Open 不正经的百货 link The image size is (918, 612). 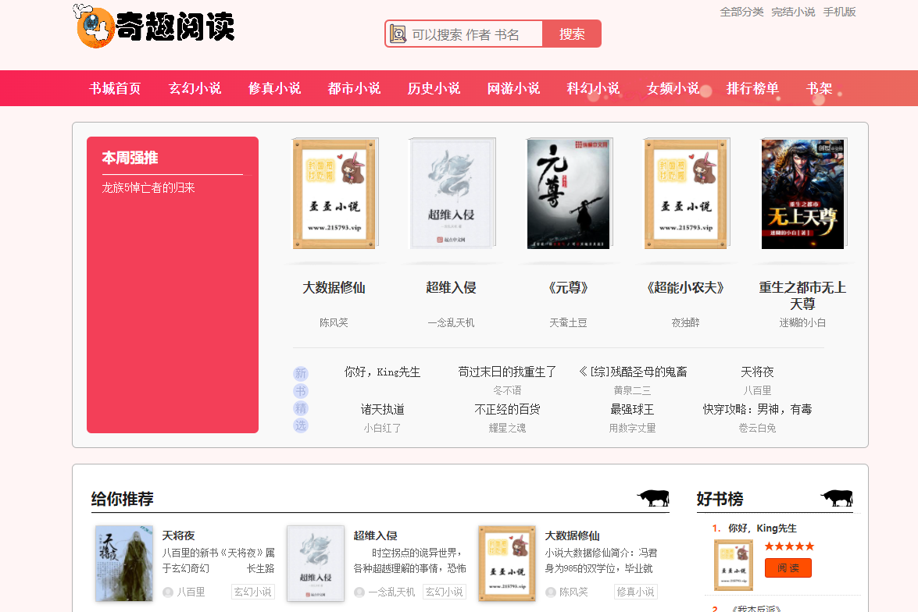pyautogui.click(x=507, y=410)
